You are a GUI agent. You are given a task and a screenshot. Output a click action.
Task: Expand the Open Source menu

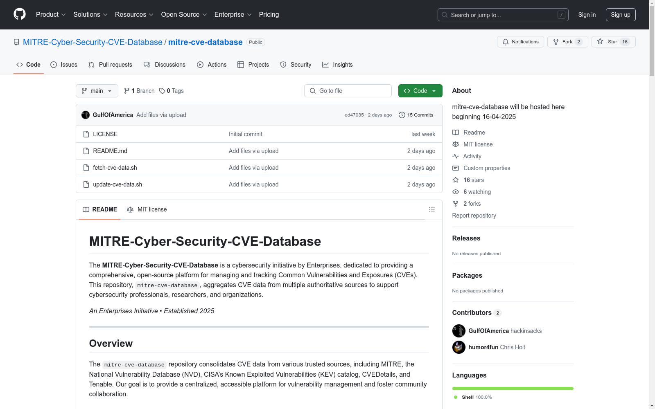click(184, 15)
